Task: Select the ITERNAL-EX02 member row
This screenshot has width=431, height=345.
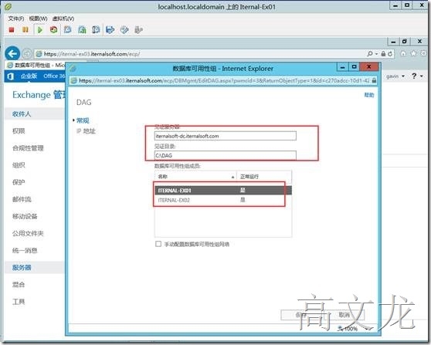Action: point(223,200)
